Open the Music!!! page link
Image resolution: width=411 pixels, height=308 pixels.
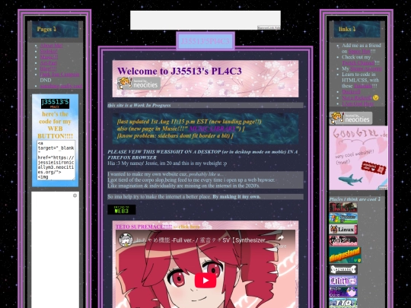coord(49,57)
